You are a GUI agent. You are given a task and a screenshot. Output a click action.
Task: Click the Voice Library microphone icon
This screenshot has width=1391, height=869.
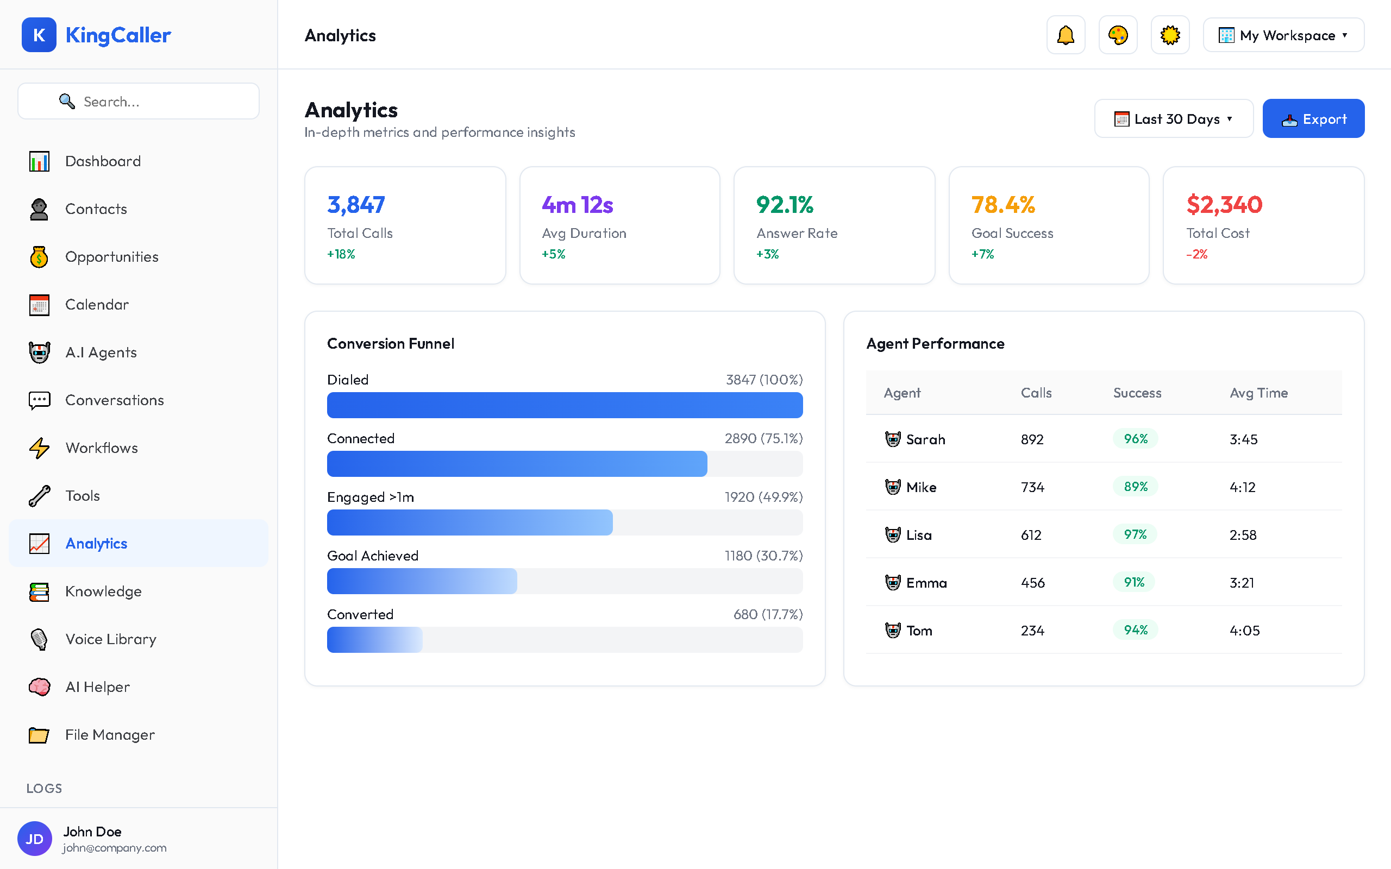click(x=39, y=639)
